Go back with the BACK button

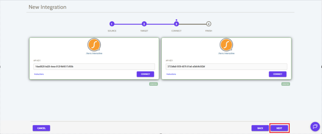click(260, 128)
